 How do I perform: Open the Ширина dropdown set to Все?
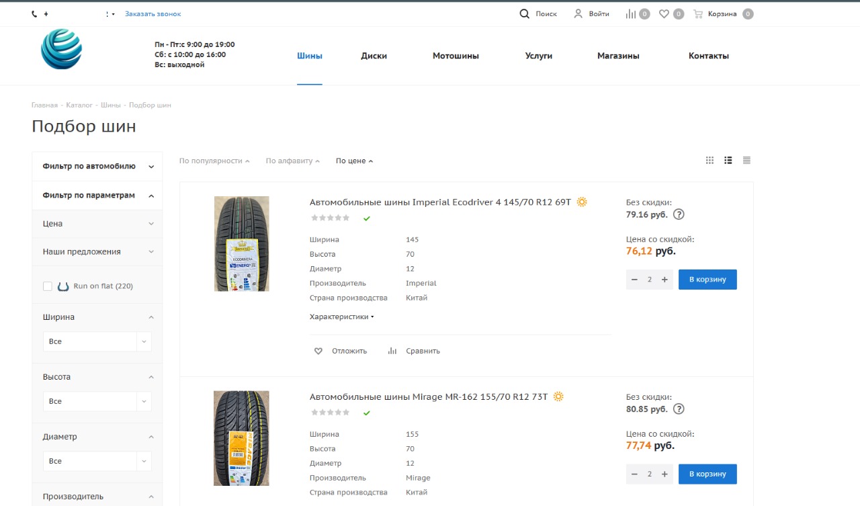97,341
